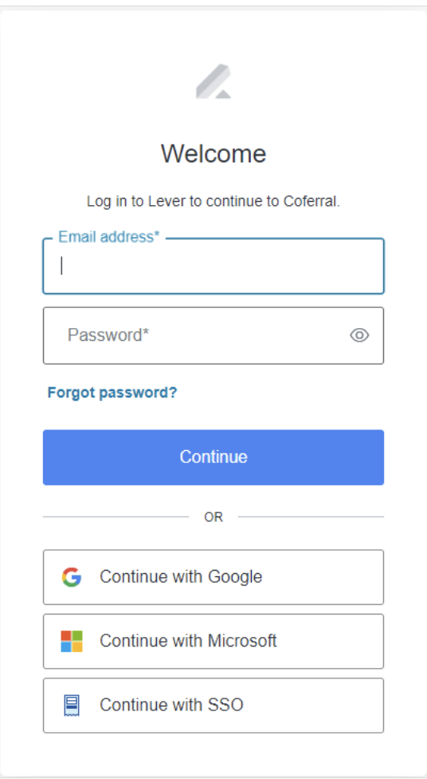Choose Continue with Microsoft
This screenshot has height=779, width=427.
[213, 642]
